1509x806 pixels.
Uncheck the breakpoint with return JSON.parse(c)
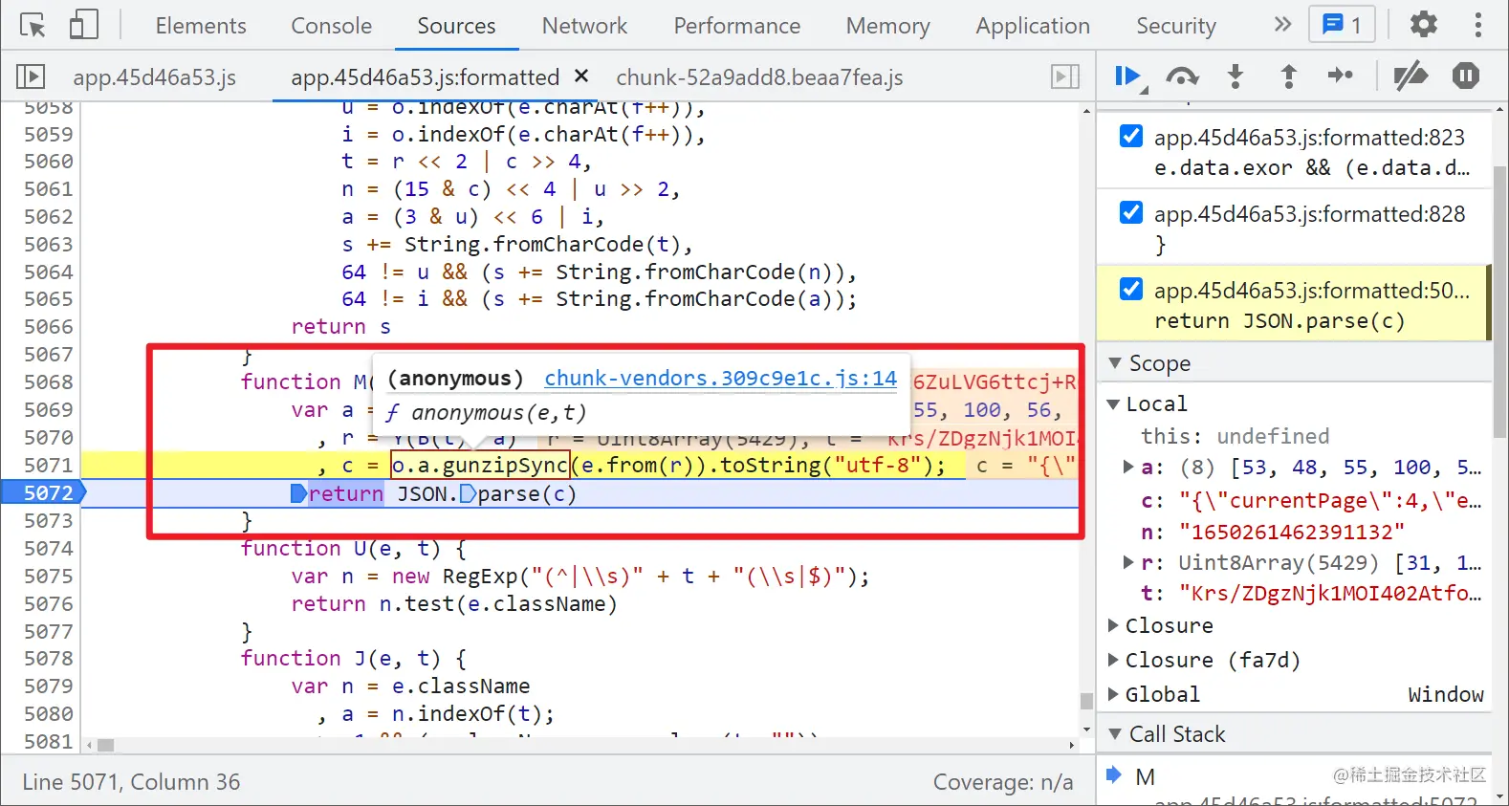(x=1131, y=289)
